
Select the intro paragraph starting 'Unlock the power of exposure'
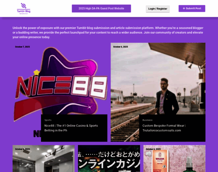point(108,32)
